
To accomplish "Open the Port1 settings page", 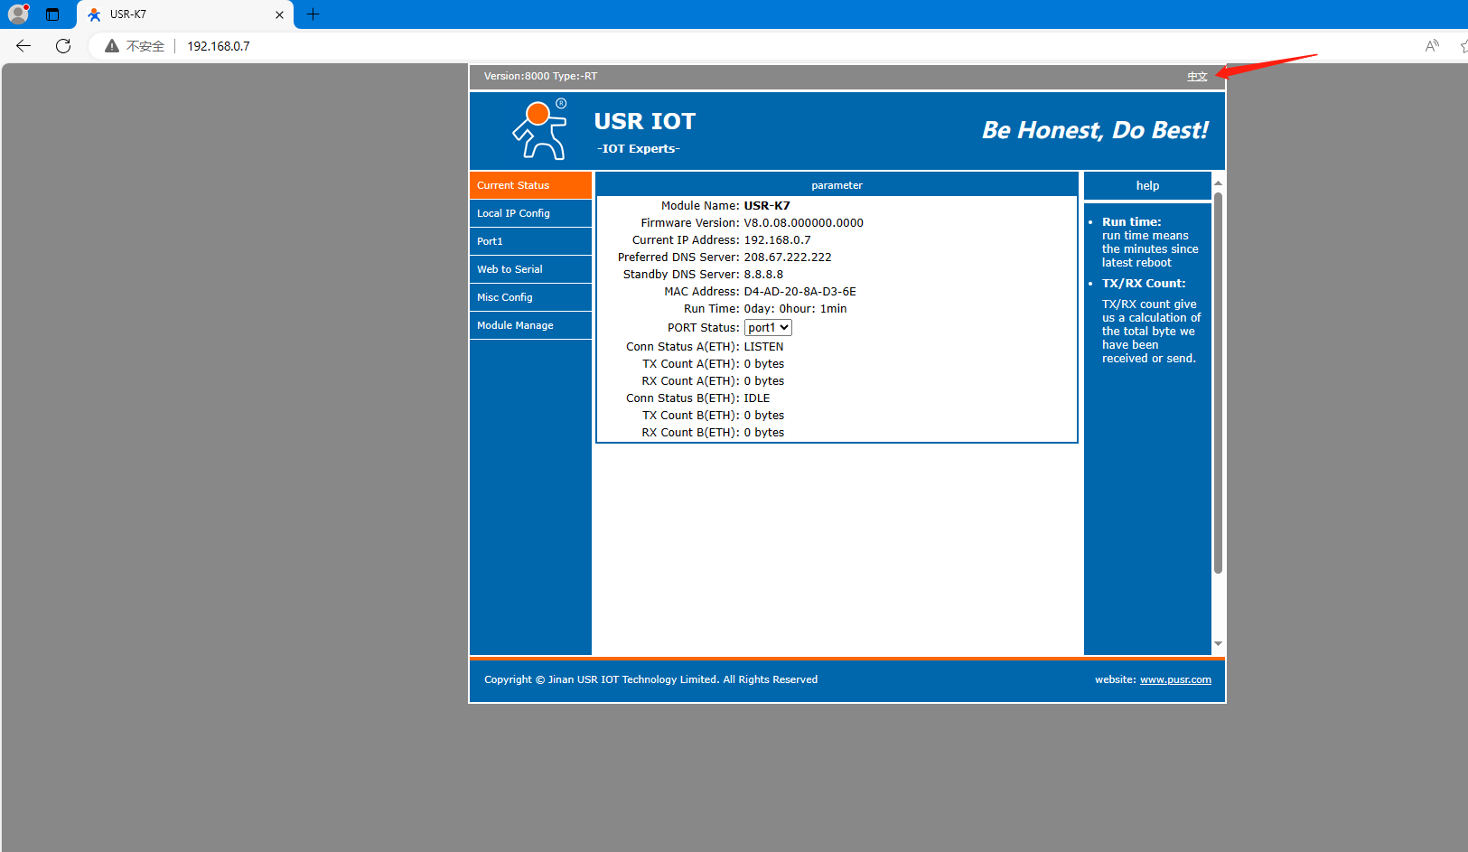I will click(530, 241).
